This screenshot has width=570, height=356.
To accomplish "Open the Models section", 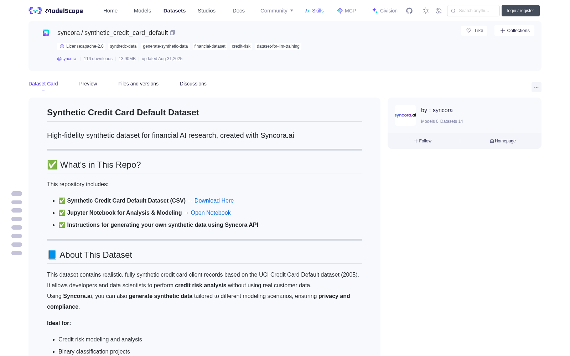I will [x=142, y=11].
